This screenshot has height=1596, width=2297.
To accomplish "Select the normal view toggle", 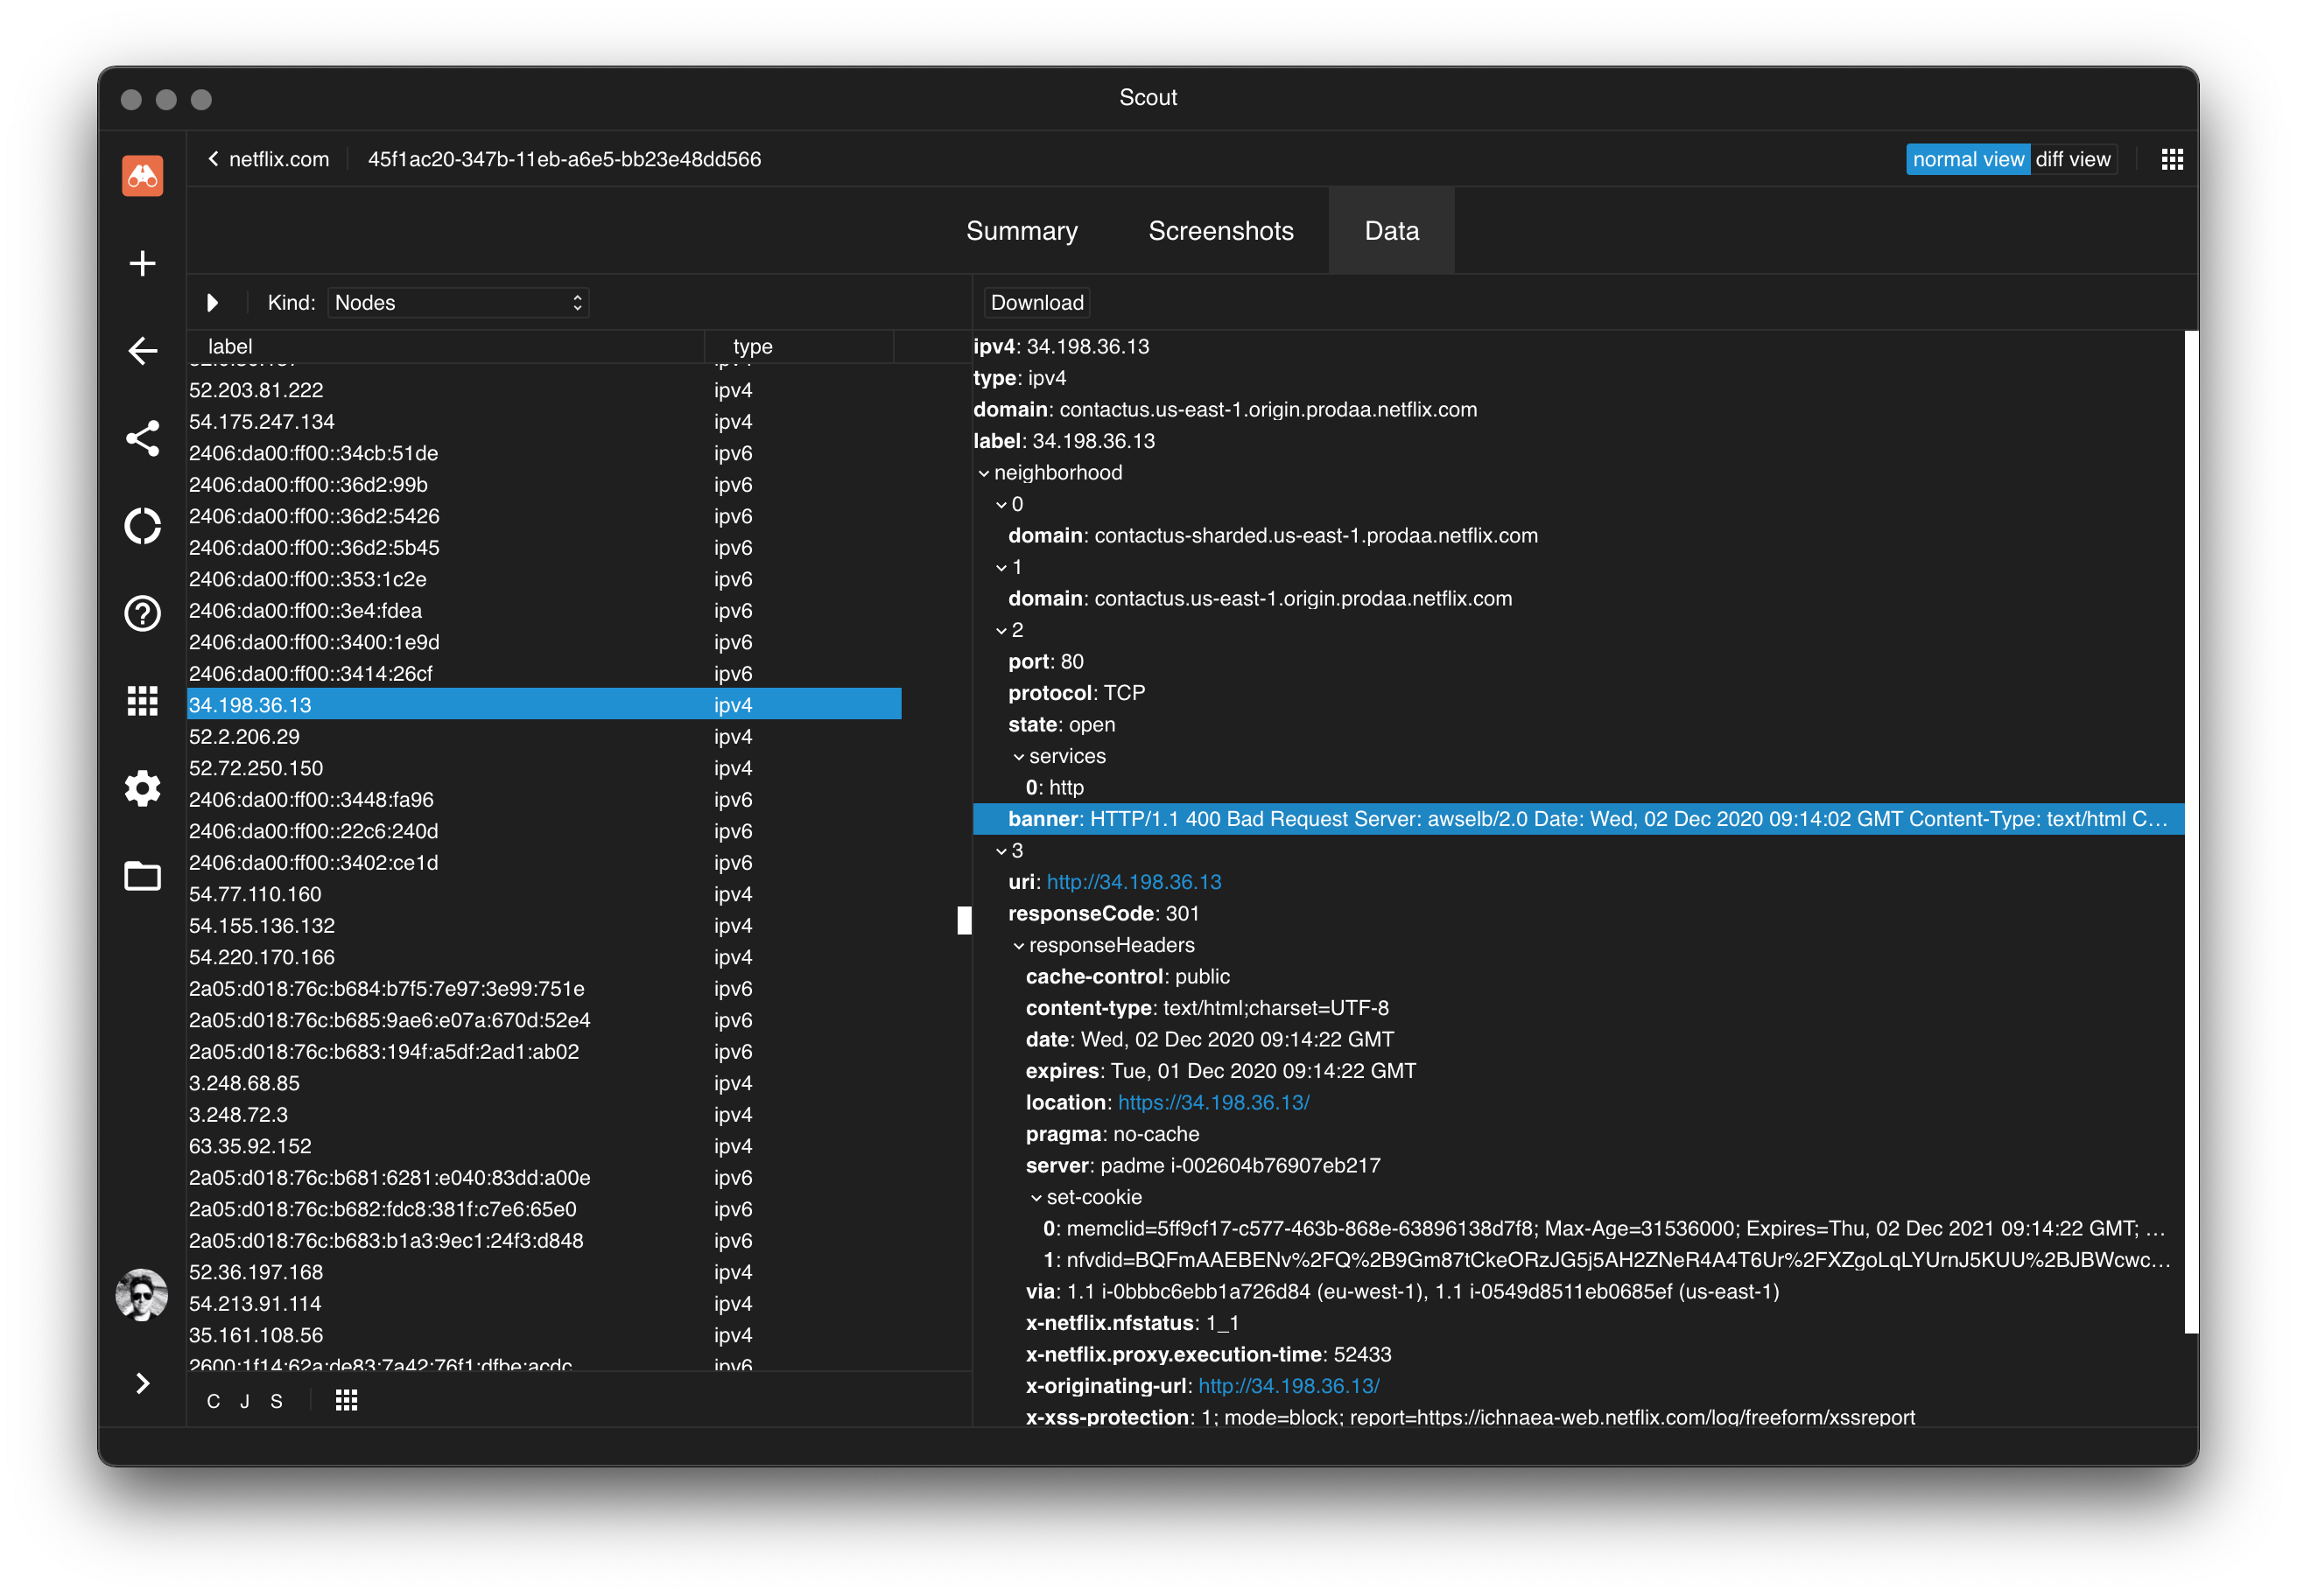I will (x=1967, y=160).
